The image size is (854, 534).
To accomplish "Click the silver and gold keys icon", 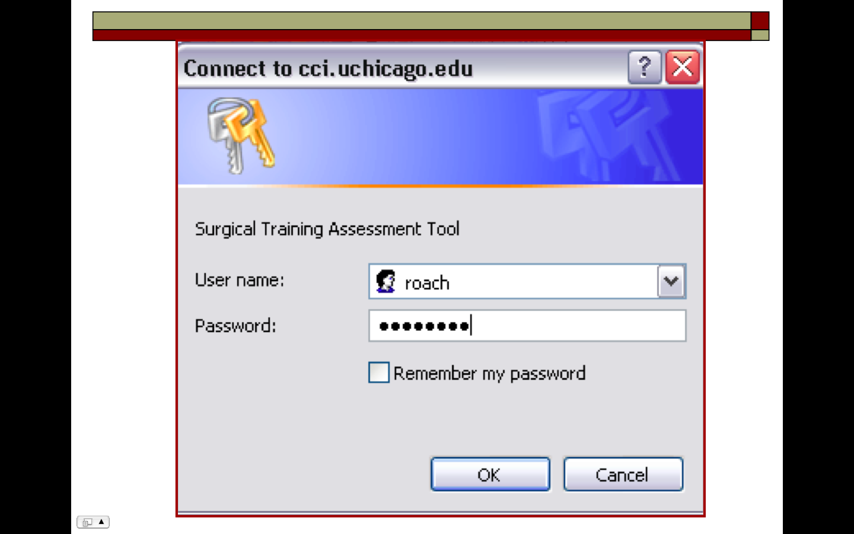I will (240, 136).
